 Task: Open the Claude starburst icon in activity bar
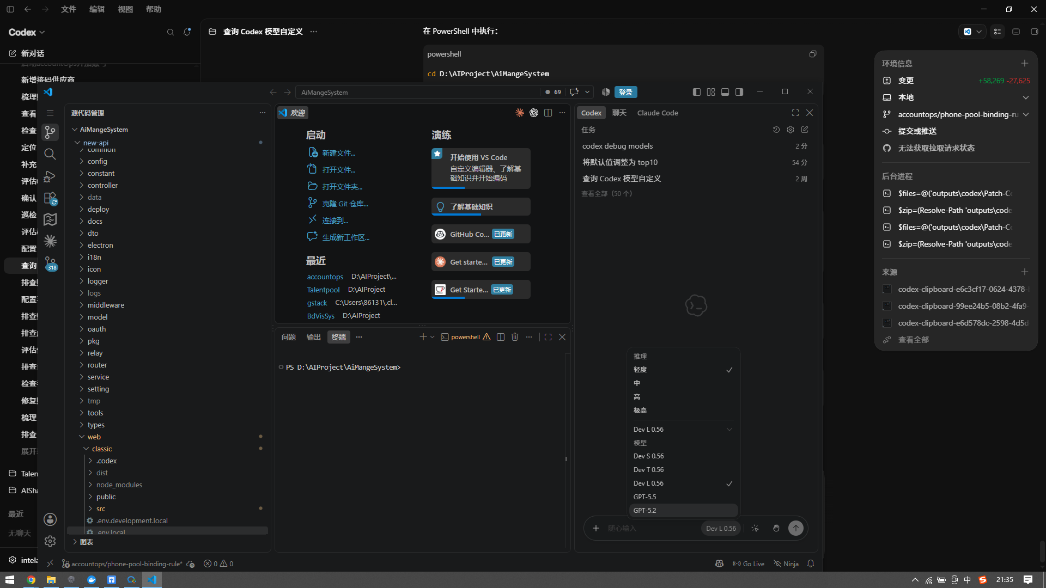coord(50,241)
